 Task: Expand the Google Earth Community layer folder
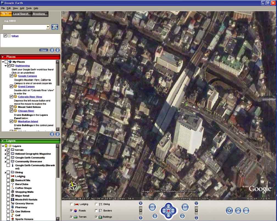[5, 158]
